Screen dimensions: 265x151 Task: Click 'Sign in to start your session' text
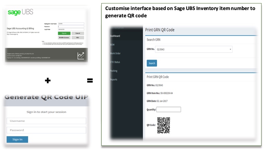coord(46,112)
